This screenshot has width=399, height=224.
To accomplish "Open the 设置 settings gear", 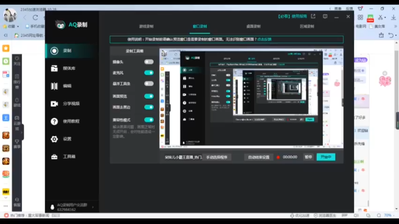I will (x=54, y=139).
